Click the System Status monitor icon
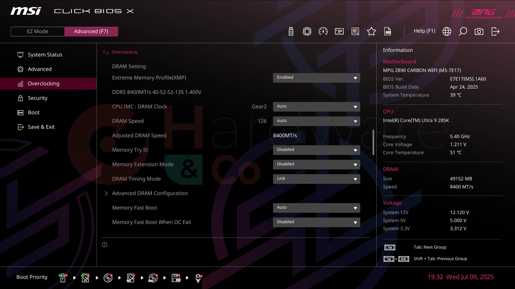Image resolution: width=515 pixels, height=289 pixels. tap(20, 55)
